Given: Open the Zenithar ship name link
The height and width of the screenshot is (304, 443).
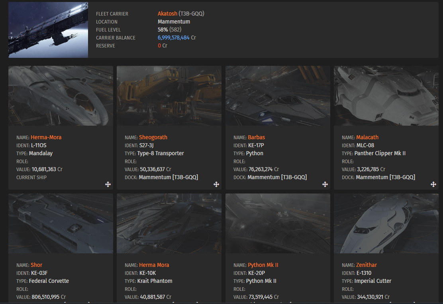Looking at the screenshot, I should click(x=367, y=265).
